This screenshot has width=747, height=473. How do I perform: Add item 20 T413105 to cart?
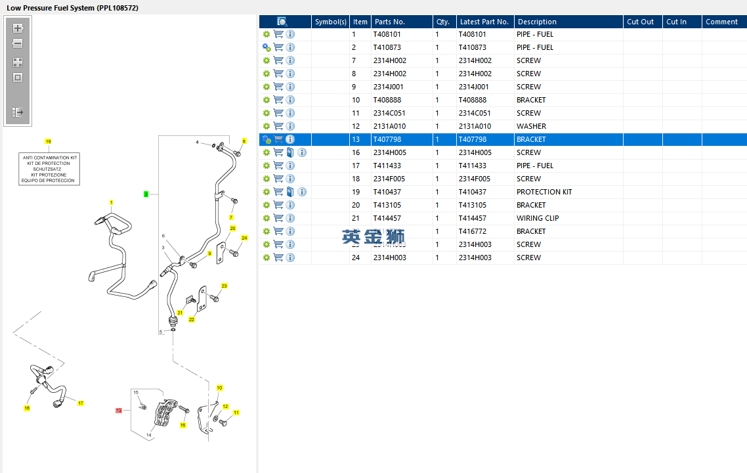pyautogui.click(x=278, y=205)
